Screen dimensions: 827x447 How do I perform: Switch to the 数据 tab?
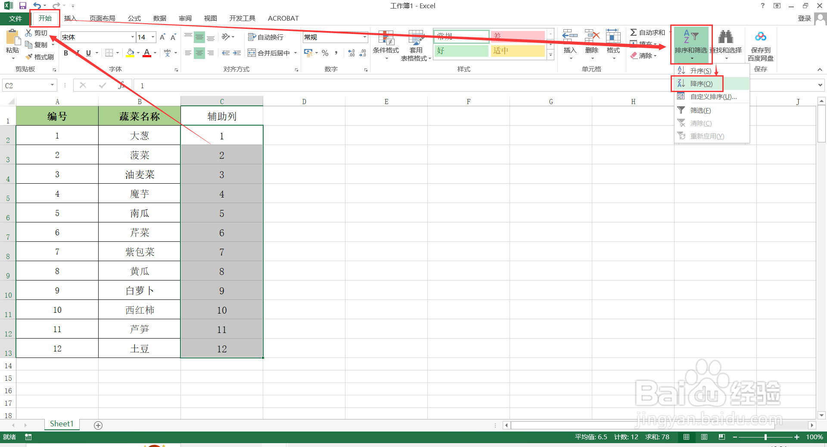click(x=160, y=18)
